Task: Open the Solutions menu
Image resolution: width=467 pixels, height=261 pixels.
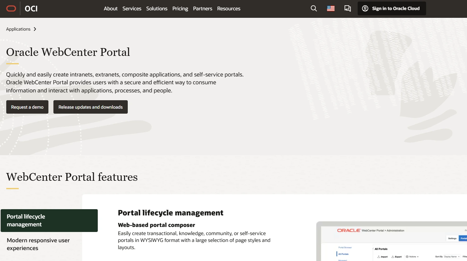Action: tap(157, 8)
